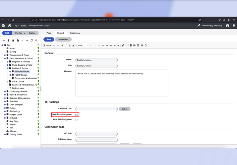The height and width of the screenshot is (165, 237).
Task: Switch to the Listing view tab
Action: pos(32,33)
